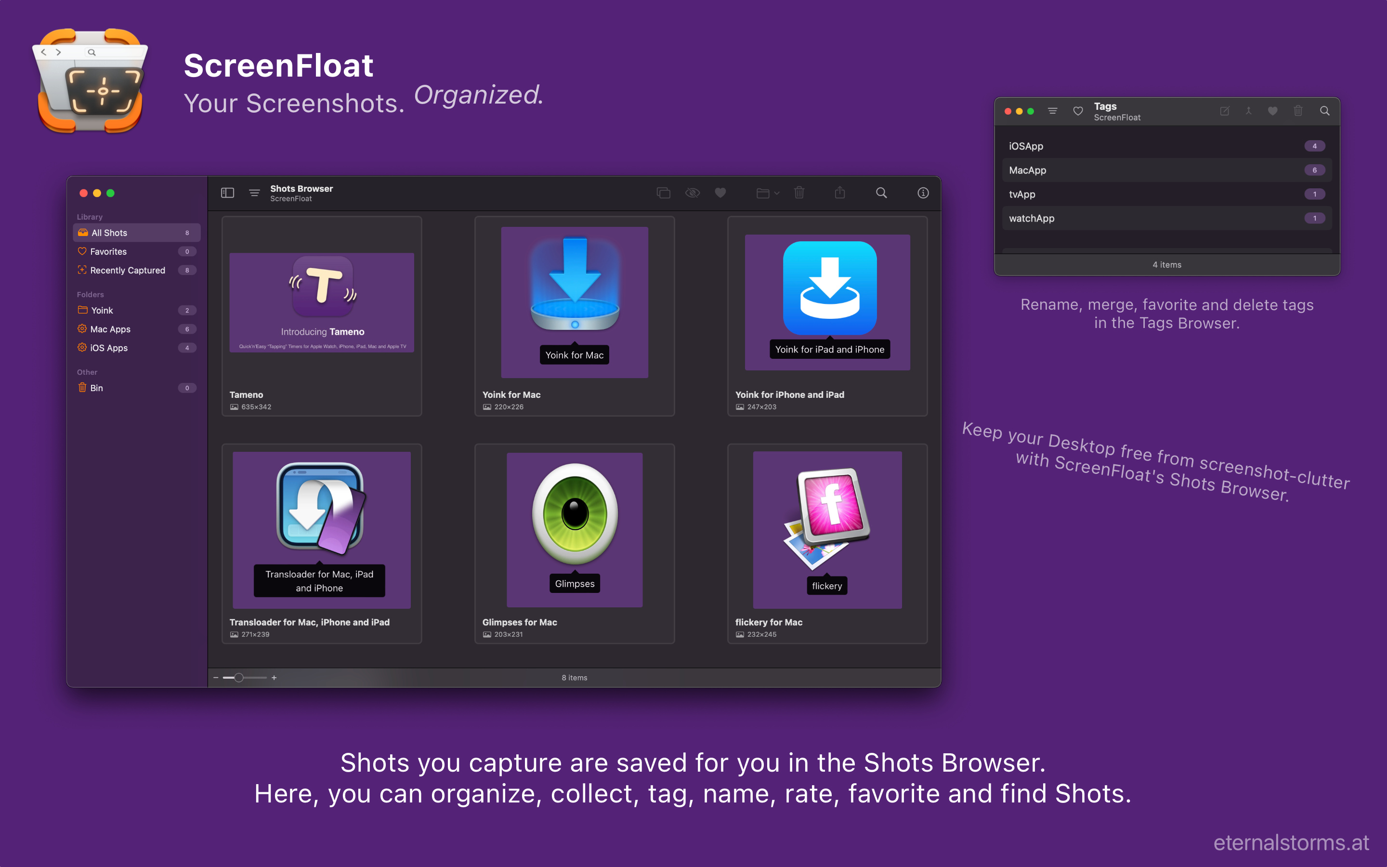The image size is (1387, 867).
Task: Open the Mac Apps smart folder
Action: click(136, 329)
